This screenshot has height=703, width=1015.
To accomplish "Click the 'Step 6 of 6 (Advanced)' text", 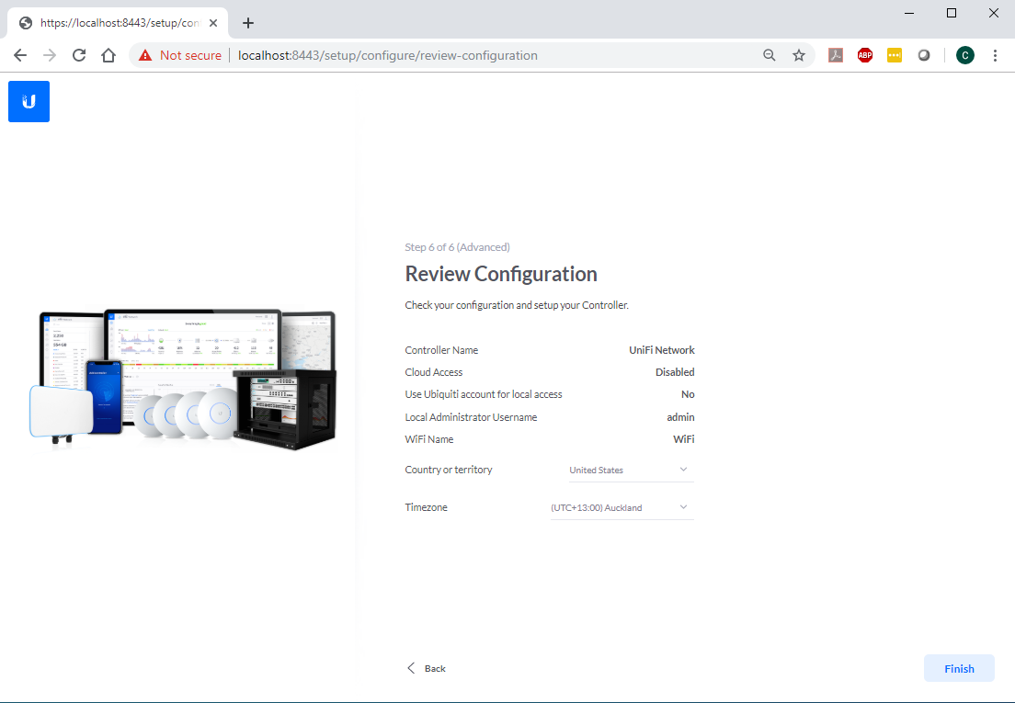I will [457, 247].
